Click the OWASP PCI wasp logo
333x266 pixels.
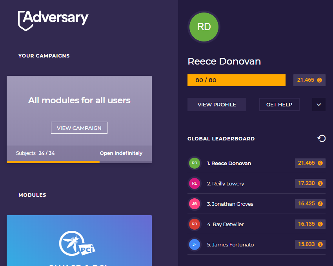77,243
